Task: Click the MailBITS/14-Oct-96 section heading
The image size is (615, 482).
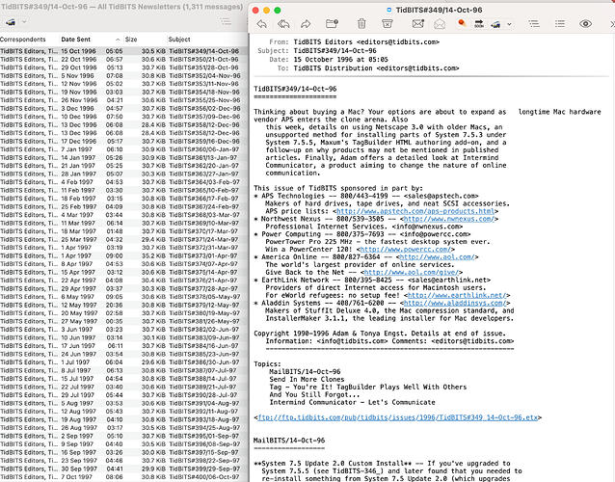Action: pyautogui.click(x=289, y=441)
